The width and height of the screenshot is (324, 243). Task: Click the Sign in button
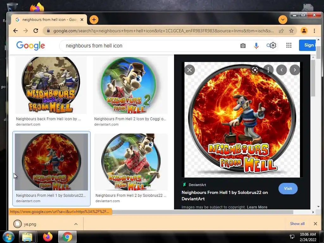pos(308,45)
